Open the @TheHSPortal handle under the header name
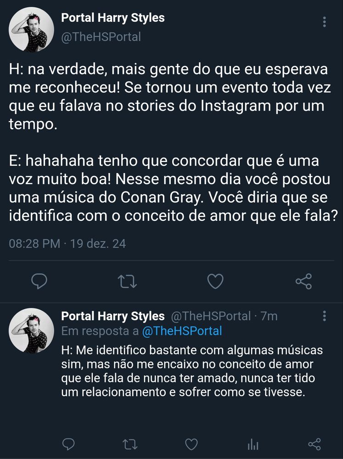 coord(101,37)
